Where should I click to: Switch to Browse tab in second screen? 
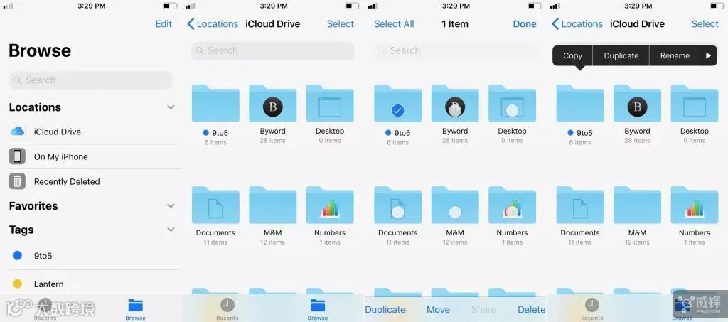click(x=318, y=309)
